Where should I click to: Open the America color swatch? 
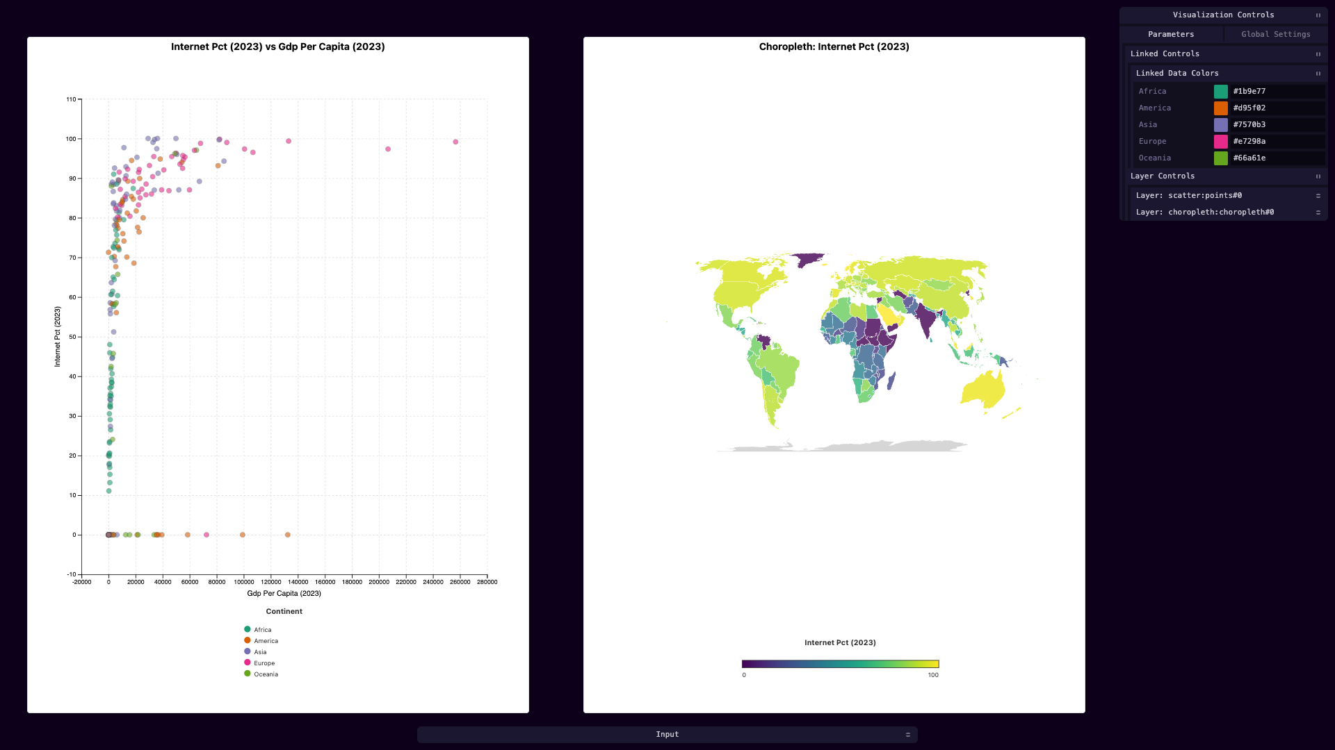[1221, 108]
